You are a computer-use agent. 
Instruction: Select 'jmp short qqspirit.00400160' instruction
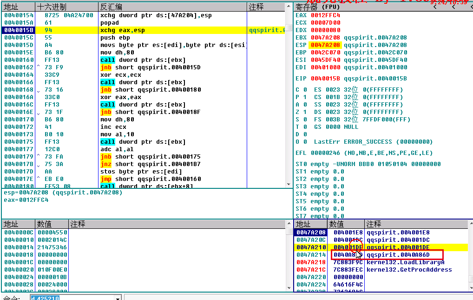(x=151, y=179)
